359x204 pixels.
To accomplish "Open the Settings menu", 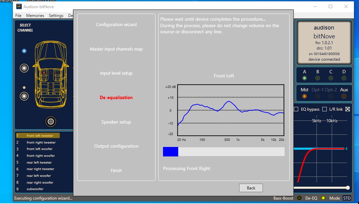I will [56, 16].
